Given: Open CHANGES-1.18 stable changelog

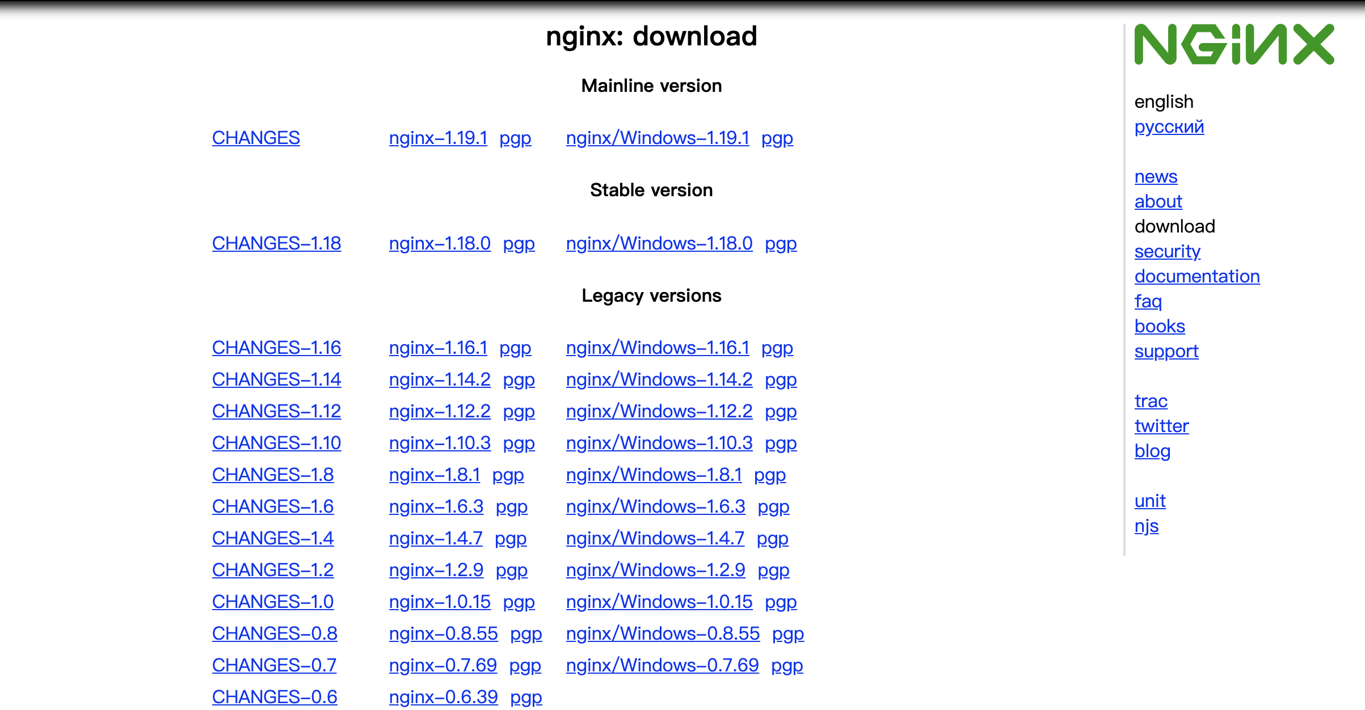Looking at the screenshot, I should point(276,243).
